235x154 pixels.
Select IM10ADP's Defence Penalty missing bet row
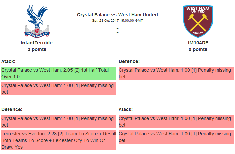[176, 73]
